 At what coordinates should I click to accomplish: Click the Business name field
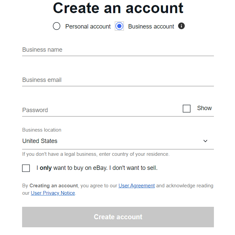[118, 50]
